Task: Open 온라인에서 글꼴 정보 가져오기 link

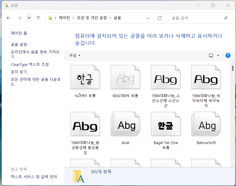Action: point(35,54)
